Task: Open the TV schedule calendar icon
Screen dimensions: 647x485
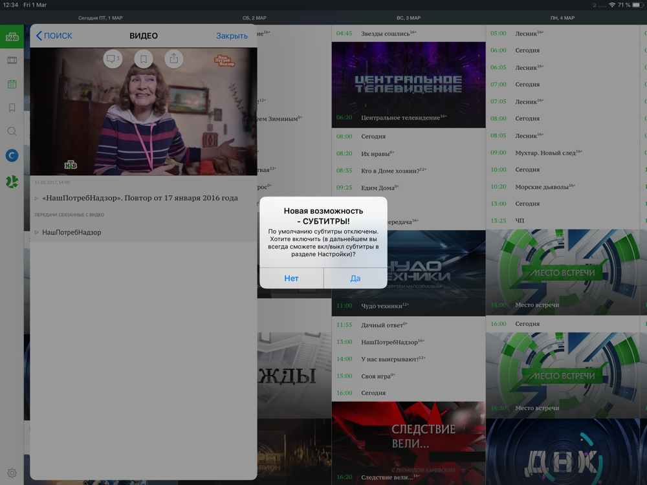Action: pos(12,84)
